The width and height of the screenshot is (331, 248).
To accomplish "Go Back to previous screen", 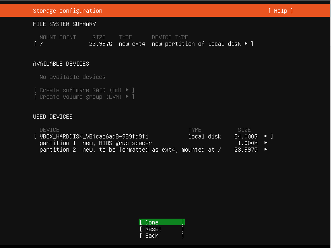I will tap(162, 236).
